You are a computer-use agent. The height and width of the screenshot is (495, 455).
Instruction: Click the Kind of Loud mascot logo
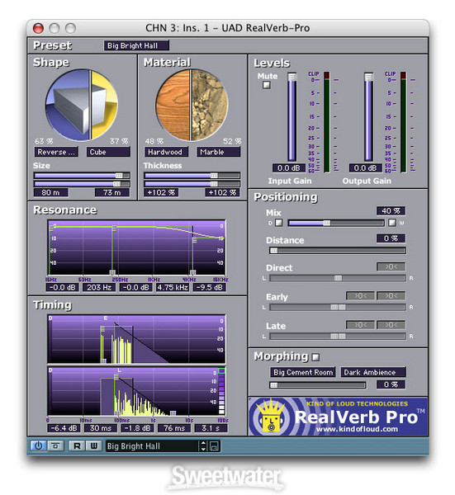[x=271, y=416]
